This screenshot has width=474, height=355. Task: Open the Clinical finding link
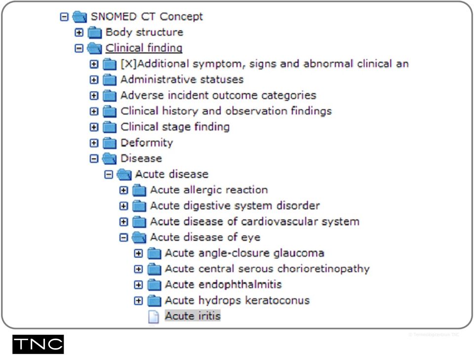(144, 48)
